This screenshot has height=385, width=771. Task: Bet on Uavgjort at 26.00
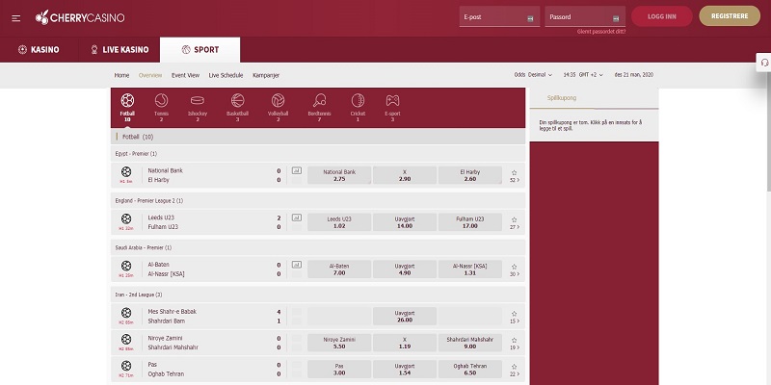pyautogui.click(x=405, y=317)
